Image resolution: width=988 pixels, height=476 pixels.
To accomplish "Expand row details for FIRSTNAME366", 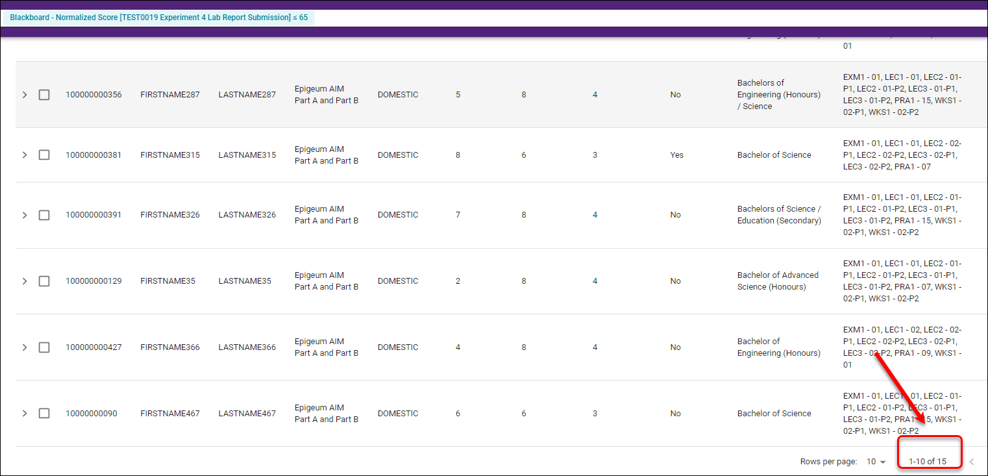I will tap(25, 347).
